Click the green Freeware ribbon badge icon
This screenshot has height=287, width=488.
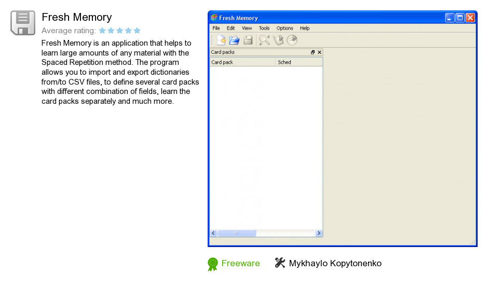click(x=212, y=264)
